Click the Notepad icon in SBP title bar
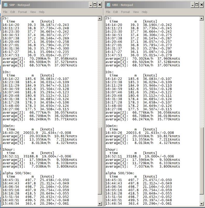 coord(4,5)
